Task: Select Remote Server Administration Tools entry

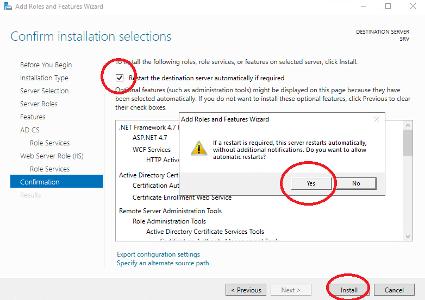Action: (170, 211)
